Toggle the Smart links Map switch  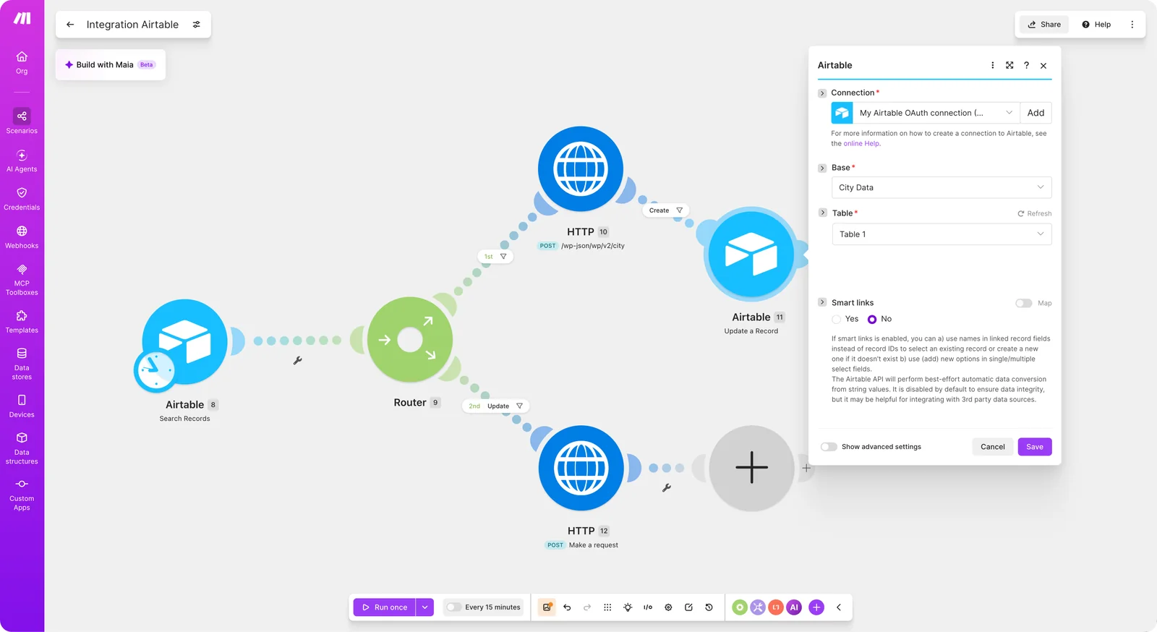click(x=1023, y=303)
